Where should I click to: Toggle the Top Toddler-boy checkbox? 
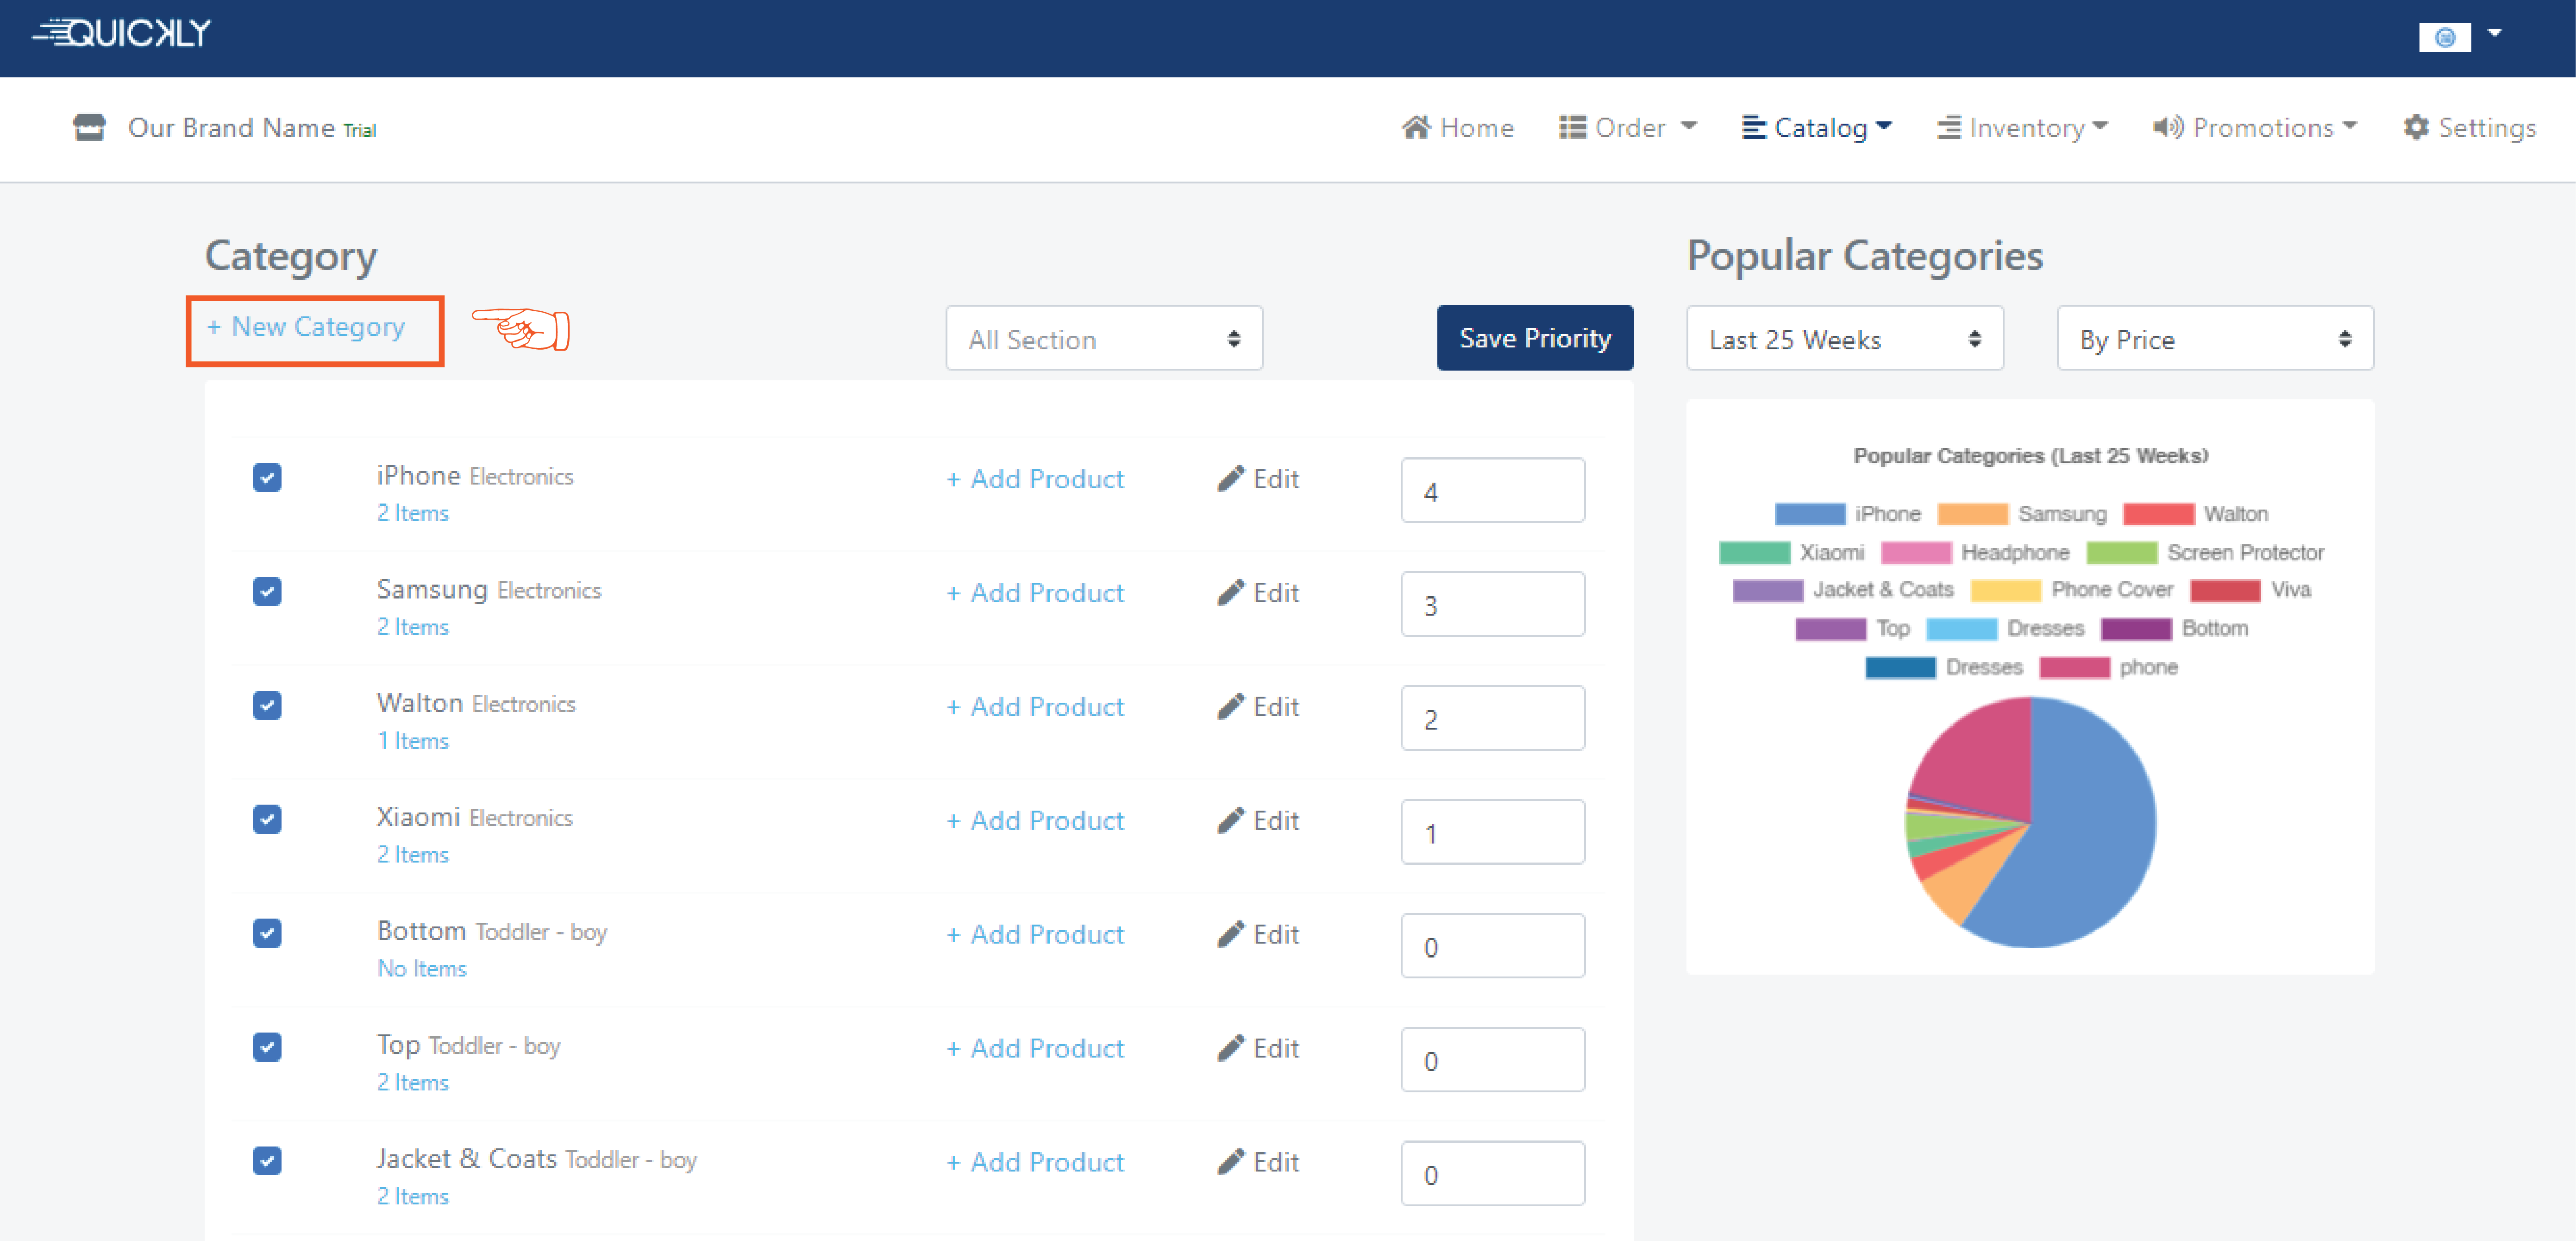pyautogui.click(x=267, y=1047)
